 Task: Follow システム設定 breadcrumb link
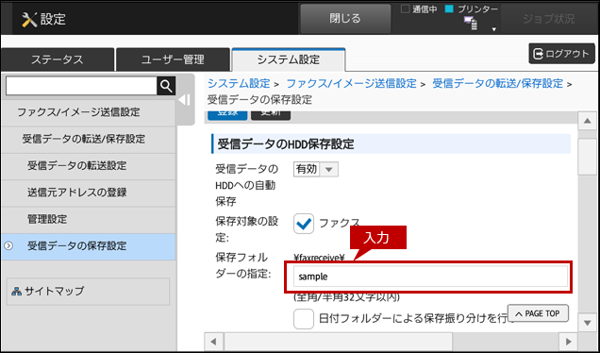239,83
